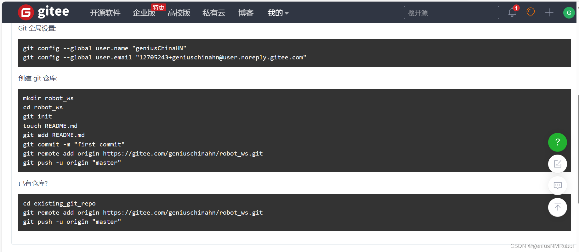Click the edit feedback floating icon
Screen dimensions: 579x252
point(557,164)
